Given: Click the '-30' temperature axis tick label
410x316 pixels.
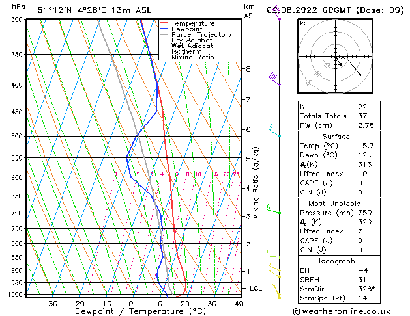Looking at the screenshot, I should (50, 304).
